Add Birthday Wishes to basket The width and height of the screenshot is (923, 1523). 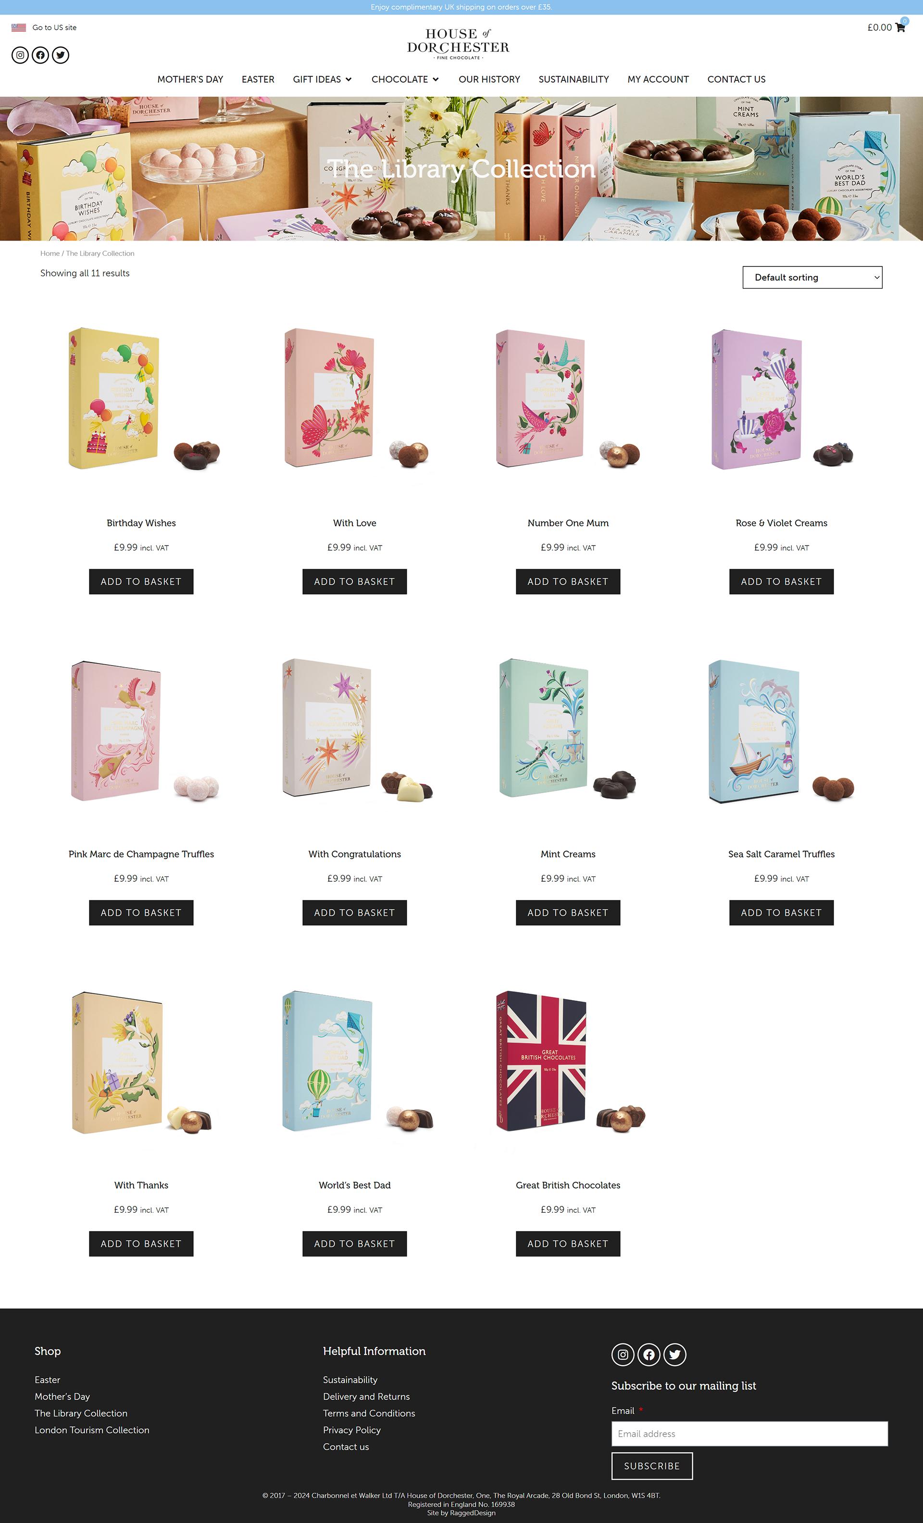point(141,582)
